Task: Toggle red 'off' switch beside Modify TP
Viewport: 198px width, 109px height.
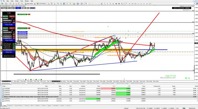Action: 14,38
